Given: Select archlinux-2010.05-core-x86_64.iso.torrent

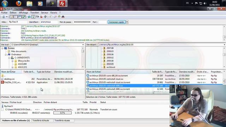Looking at the screenshot, I should coord(108,75).
